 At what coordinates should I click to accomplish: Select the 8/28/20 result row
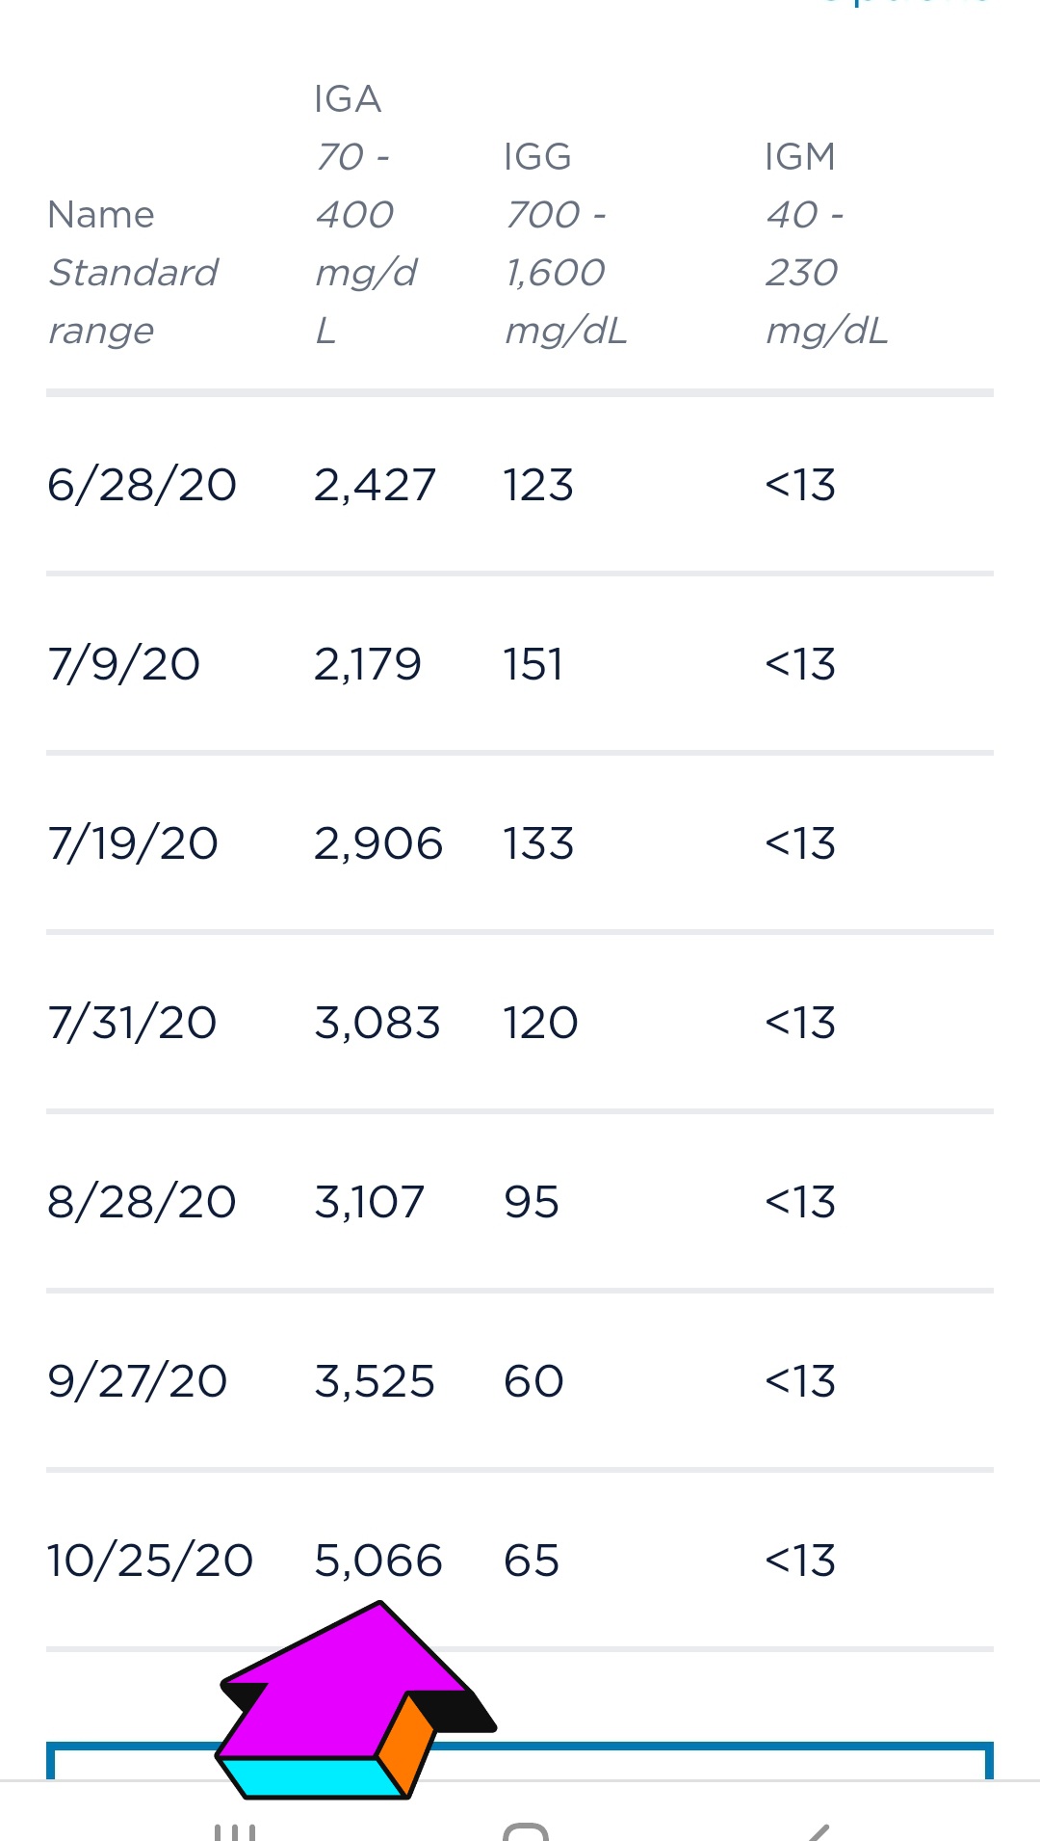(520, 1202)
